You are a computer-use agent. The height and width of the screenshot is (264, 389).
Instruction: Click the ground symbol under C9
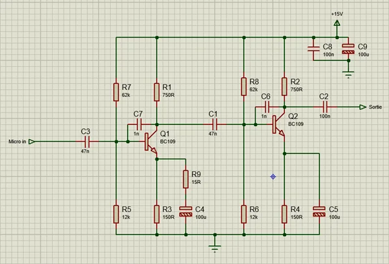pyautogui.click(x=349, y=74)
